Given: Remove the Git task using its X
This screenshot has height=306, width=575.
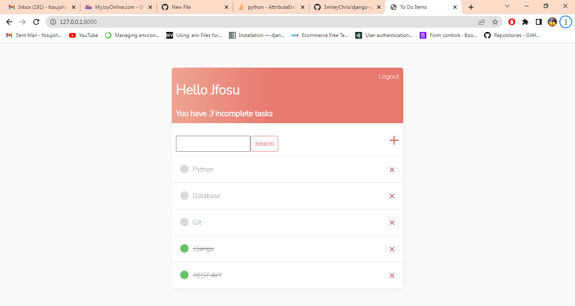Looking at the screenshot, I should 392,223.
